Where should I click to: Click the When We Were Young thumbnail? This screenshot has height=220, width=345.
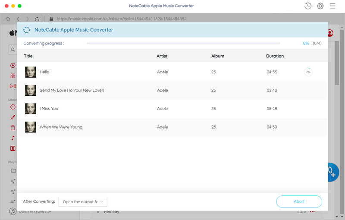click(x=30, y=127)
